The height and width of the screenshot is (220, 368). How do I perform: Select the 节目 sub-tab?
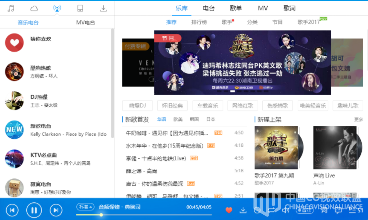tap(277, 22)
